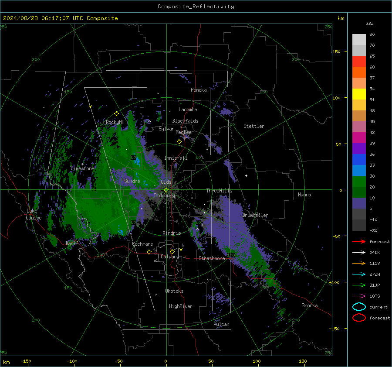392x367 pixels.
Task: Click the Airdrie town label
Action: (x=172, y=233)
